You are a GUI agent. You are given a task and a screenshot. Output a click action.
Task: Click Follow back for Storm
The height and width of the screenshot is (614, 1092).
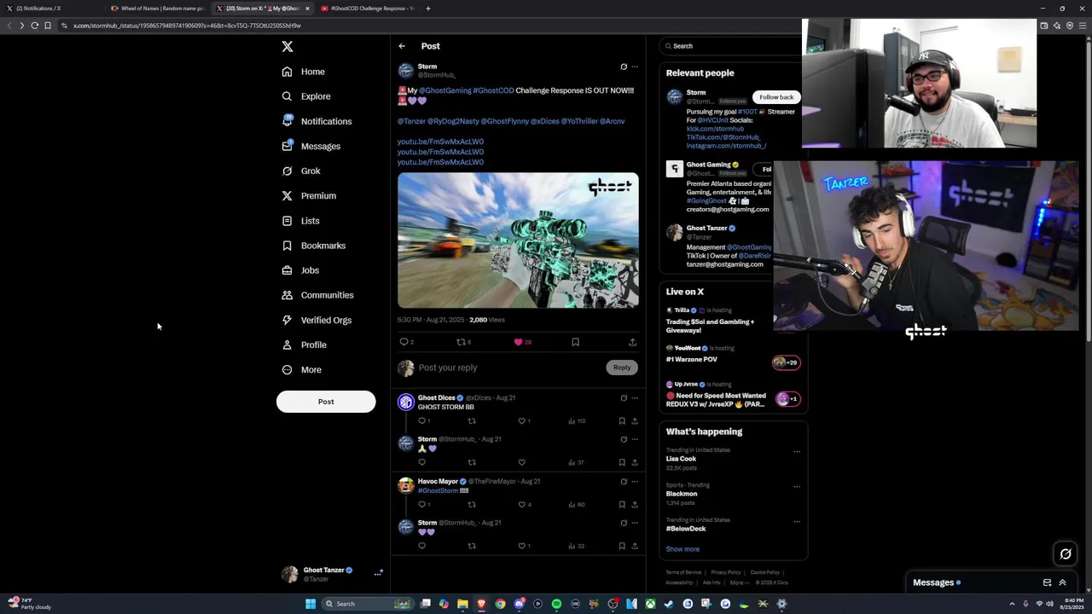pos(776,97)
